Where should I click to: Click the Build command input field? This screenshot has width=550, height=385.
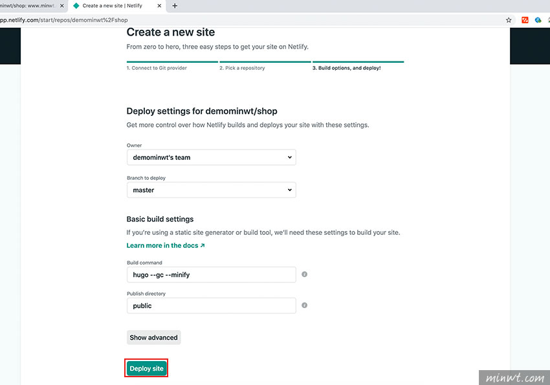[x=211, y=274]
